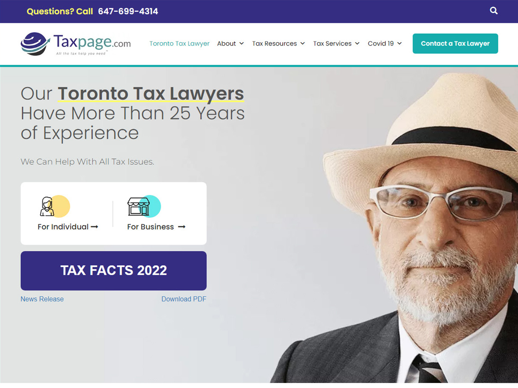This screenshot has width=518, height=388.
Task: Open search with the magnifier icon
Action: 494,11
